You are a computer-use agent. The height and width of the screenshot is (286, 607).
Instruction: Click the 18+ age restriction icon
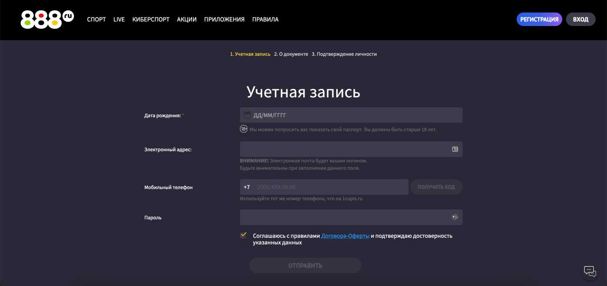coord(244,129)
